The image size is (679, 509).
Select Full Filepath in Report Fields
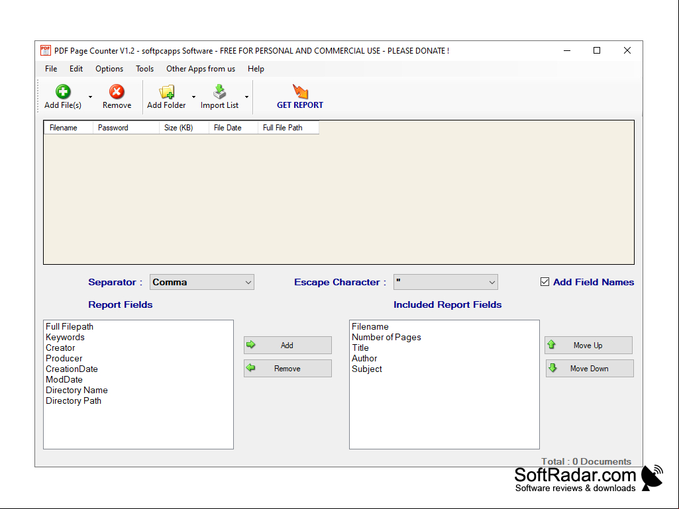click(x=70, y=327)
